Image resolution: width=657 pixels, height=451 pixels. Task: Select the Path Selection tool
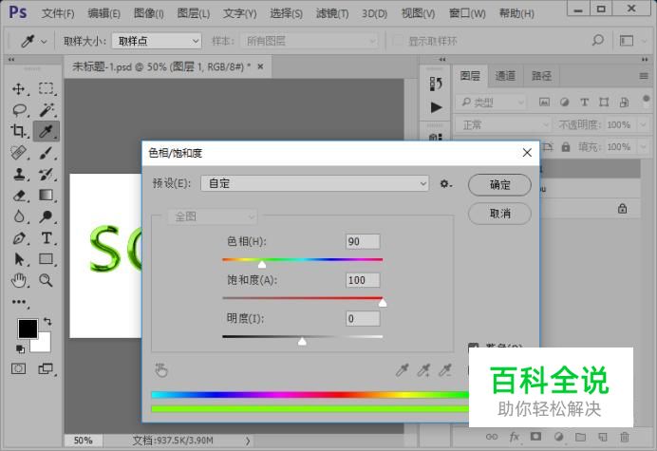(x=19, y=259)
